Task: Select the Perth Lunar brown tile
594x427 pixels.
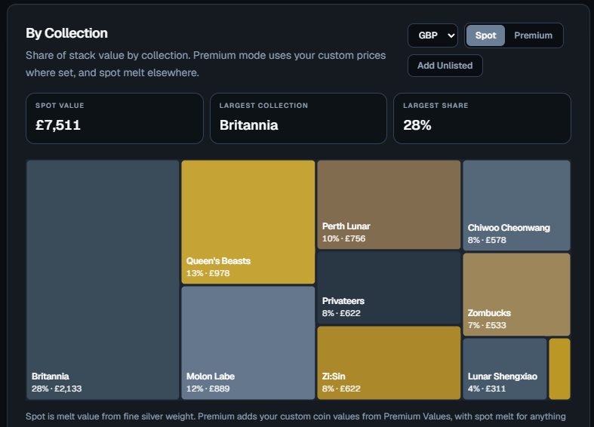Action: click(x=389, y=204)
